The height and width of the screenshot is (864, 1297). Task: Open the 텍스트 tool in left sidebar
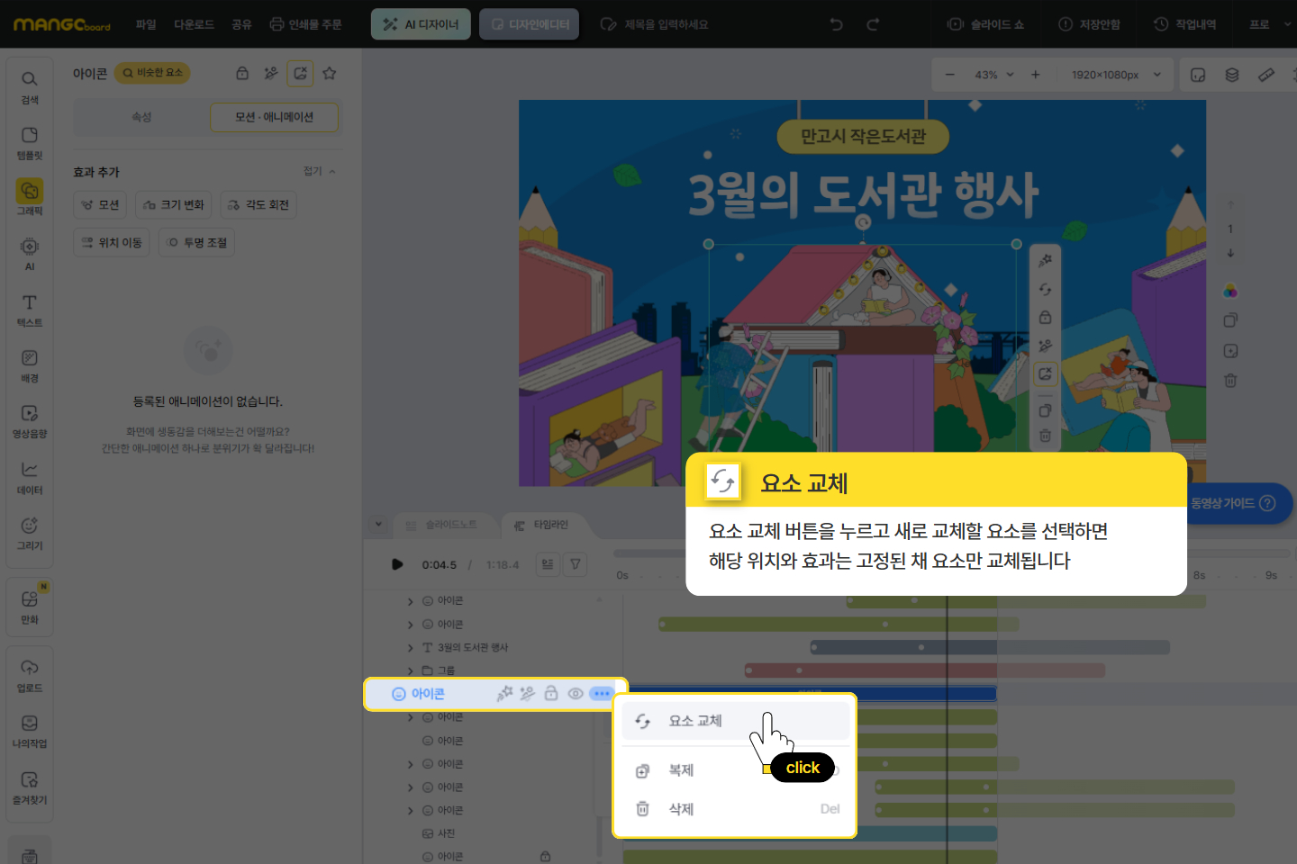(x=30, y=309)
